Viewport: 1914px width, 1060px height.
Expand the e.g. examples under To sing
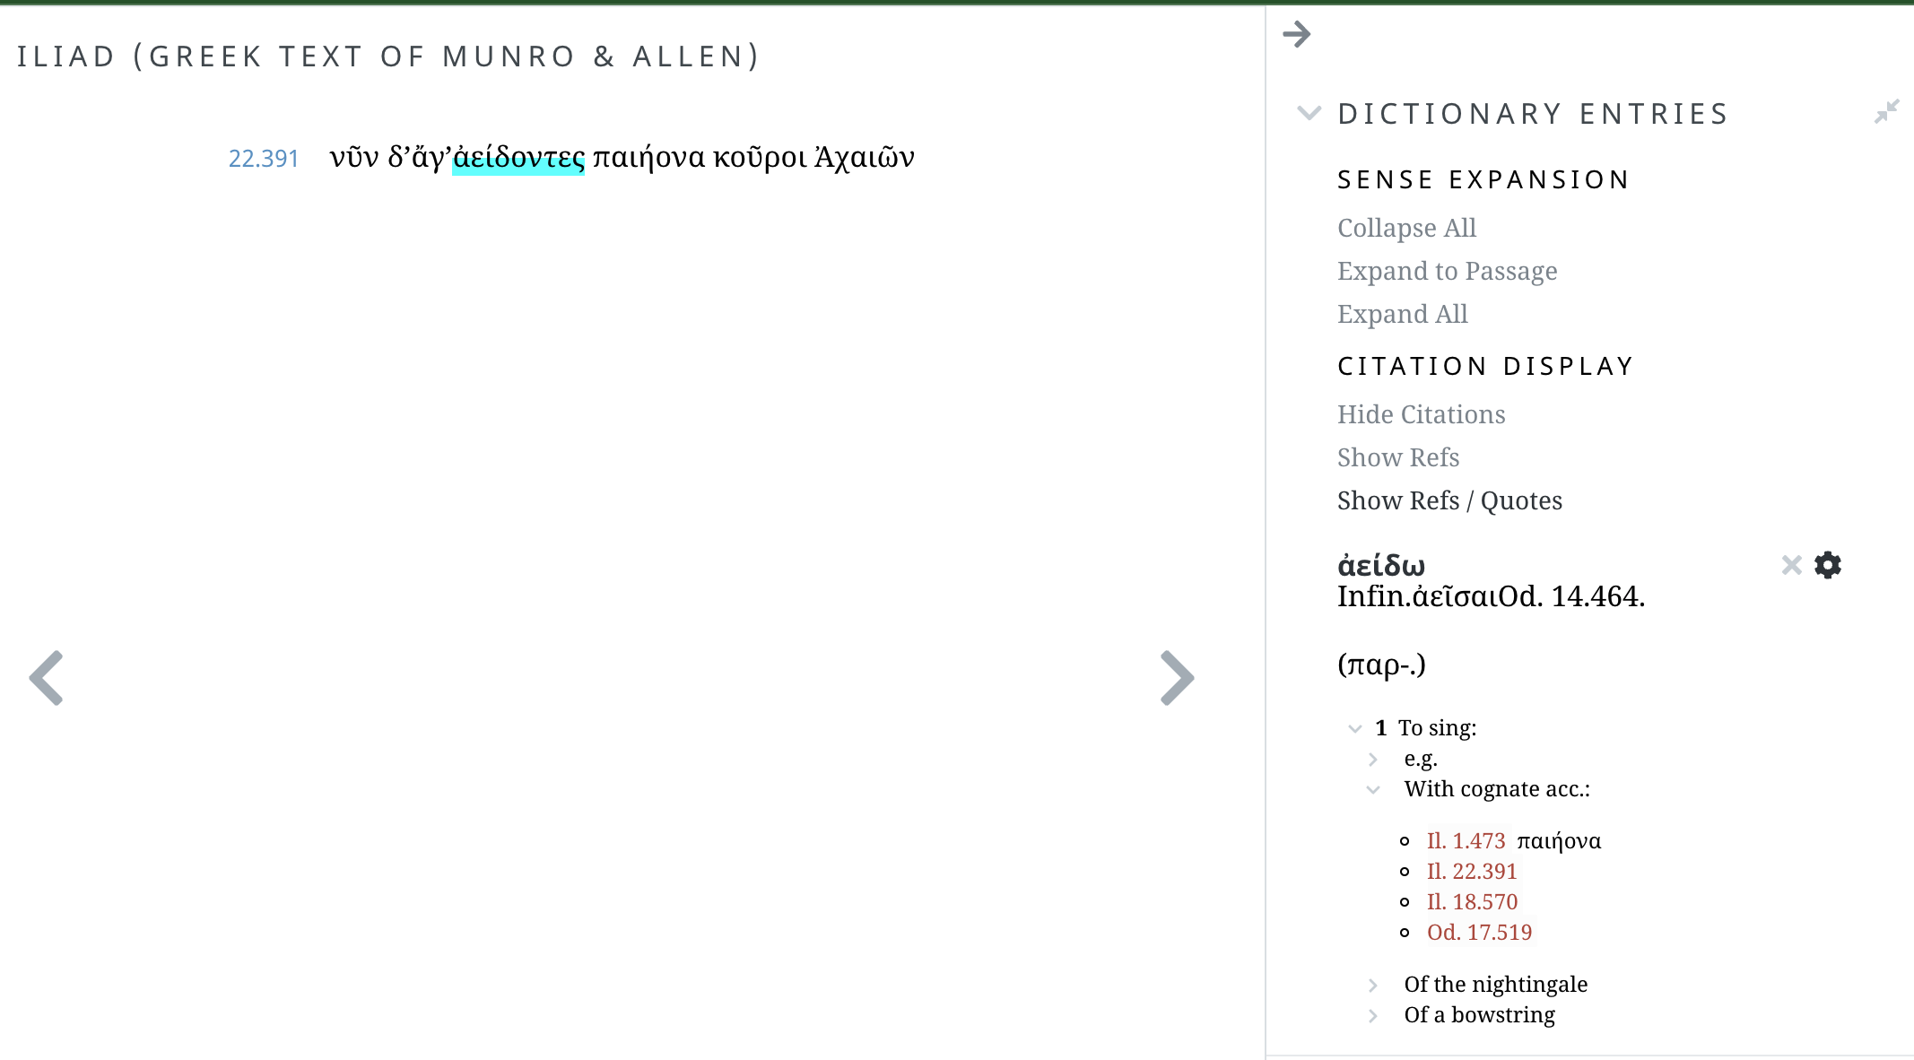1372,760
